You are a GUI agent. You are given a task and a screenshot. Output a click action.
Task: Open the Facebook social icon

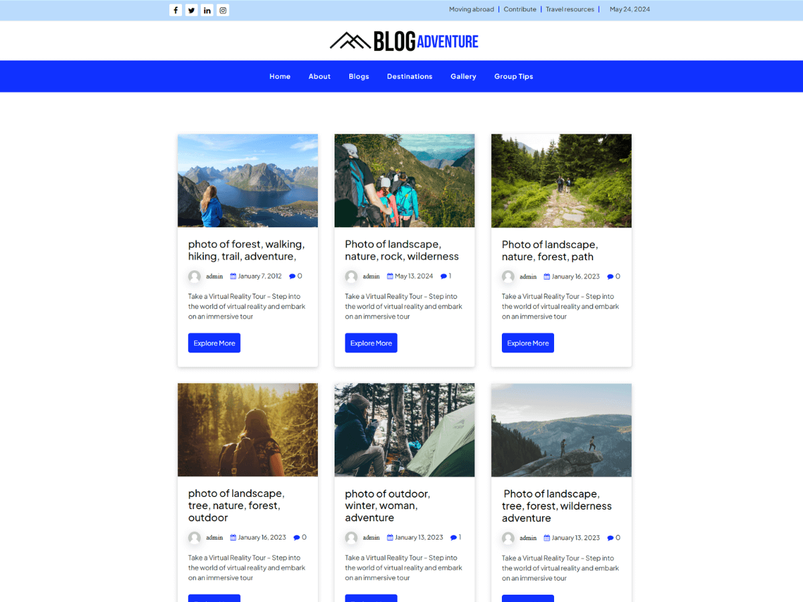click(175, 9)
